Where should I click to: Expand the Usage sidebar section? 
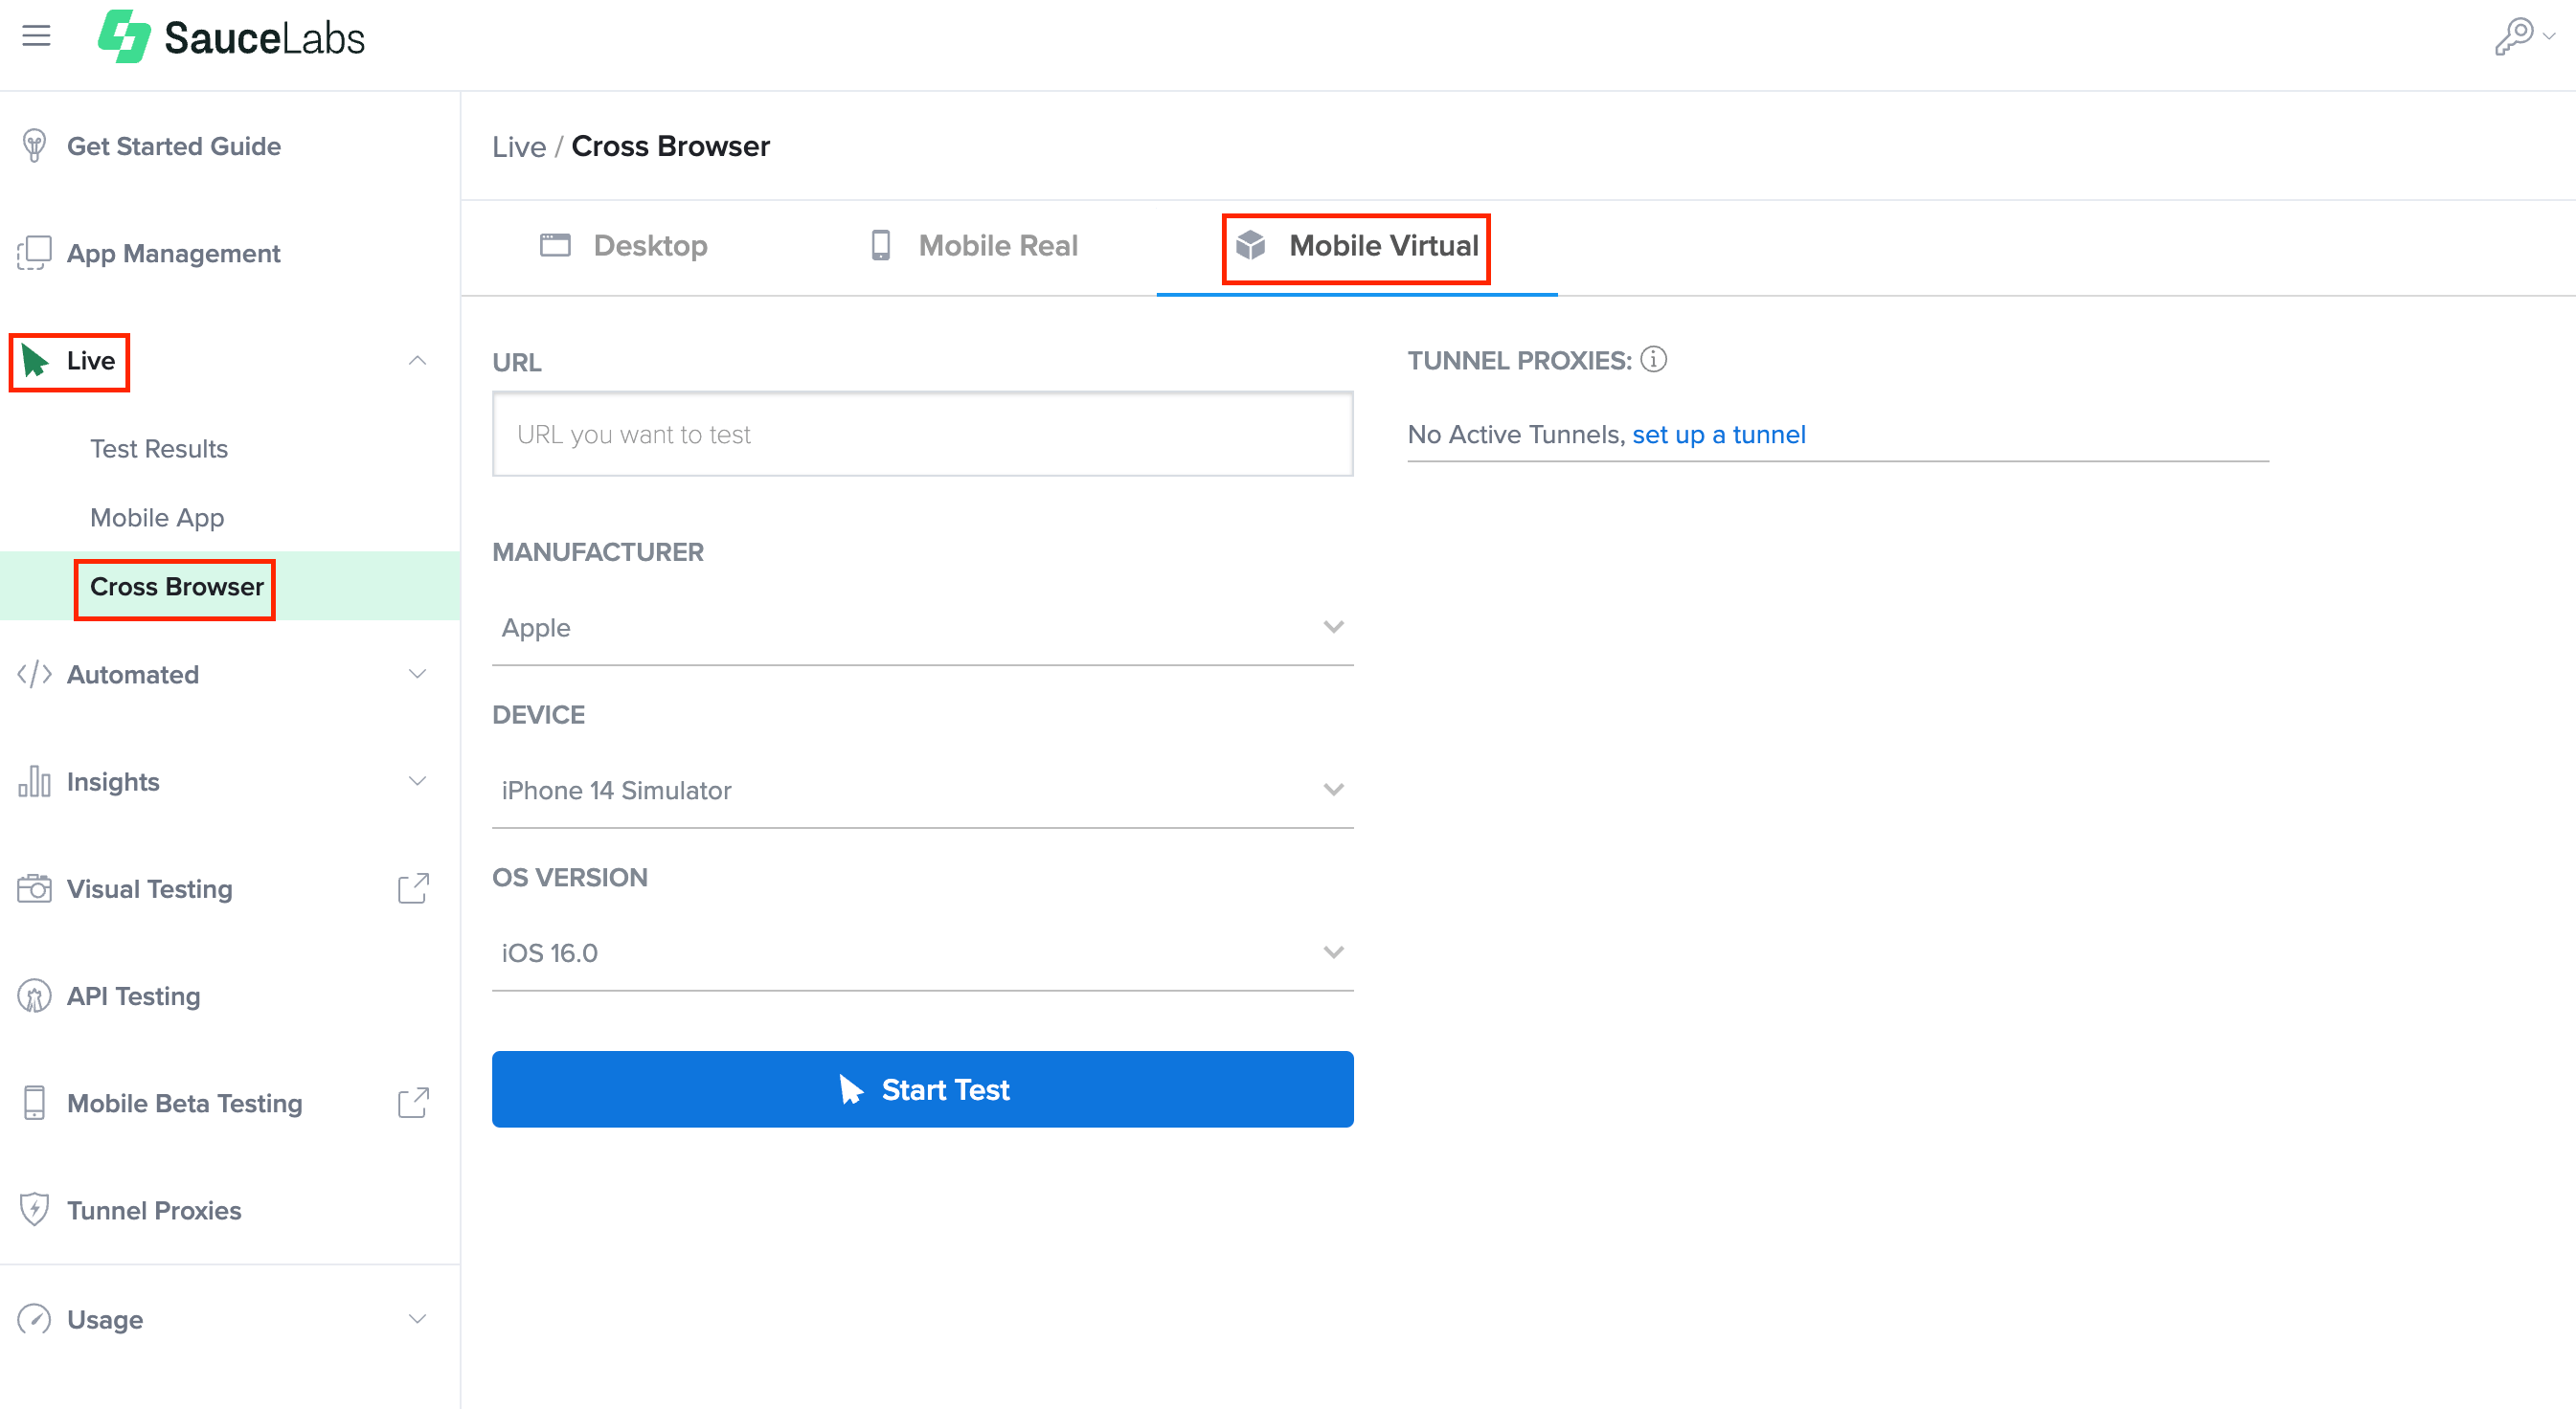(418, 1319)
